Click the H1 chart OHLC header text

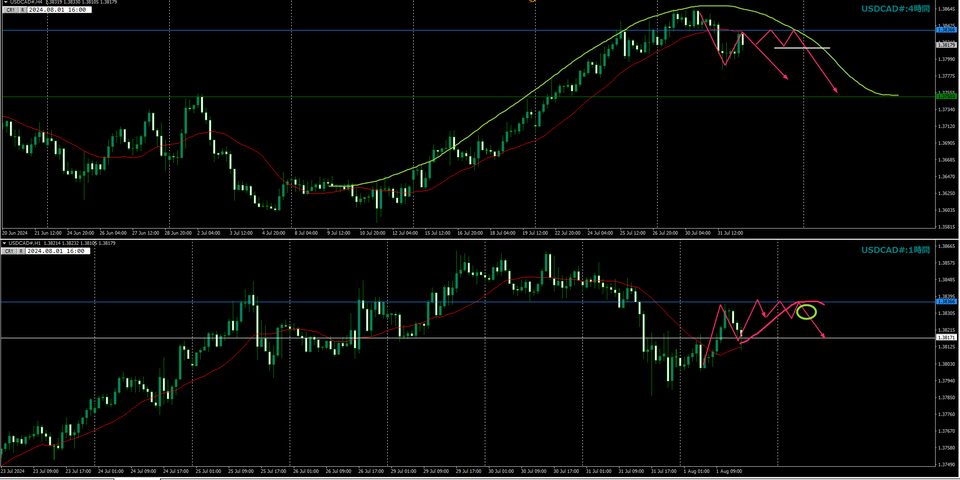pos(62,243)
